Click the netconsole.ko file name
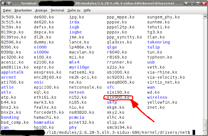The width and height of the screenshot is (208, 136). click(85, 87)
